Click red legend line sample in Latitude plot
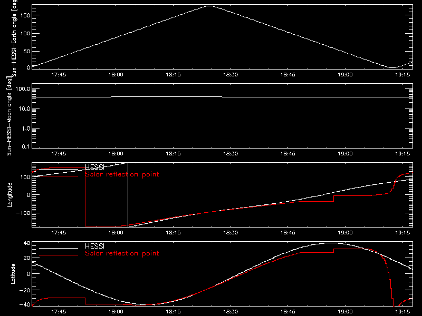This screenshot has width=422, height=316. coord(59,255)
